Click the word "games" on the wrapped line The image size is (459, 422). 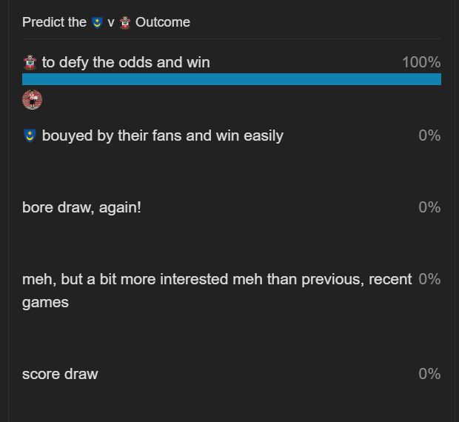pyautogui.click(x=45, y=302)
